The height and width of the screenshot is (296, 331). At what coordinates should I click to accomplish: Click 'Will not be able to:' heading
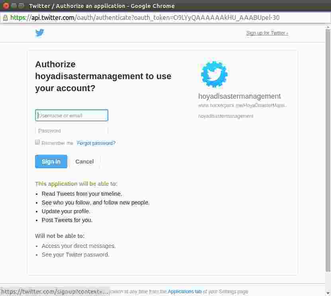pos(60,236)
